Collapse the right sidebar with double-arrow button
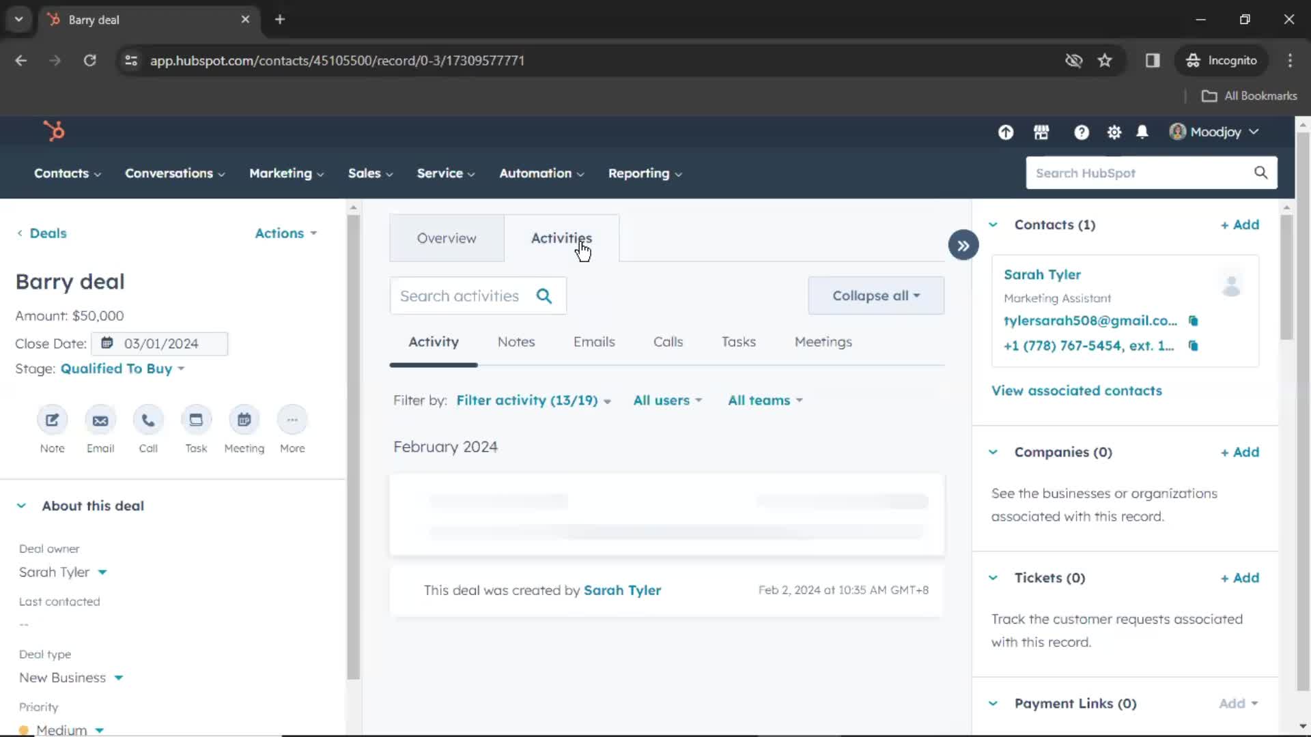This screenshot has height=737, width=1311. tap(963, 246)
